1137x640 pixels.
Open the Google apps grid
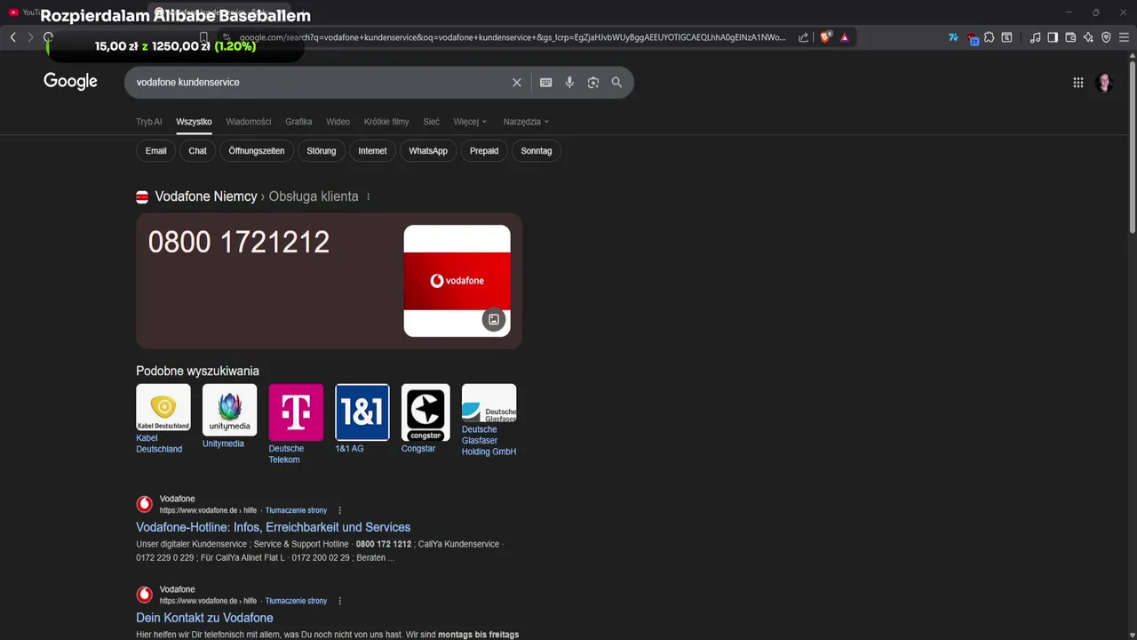(x=1078, y=83)
